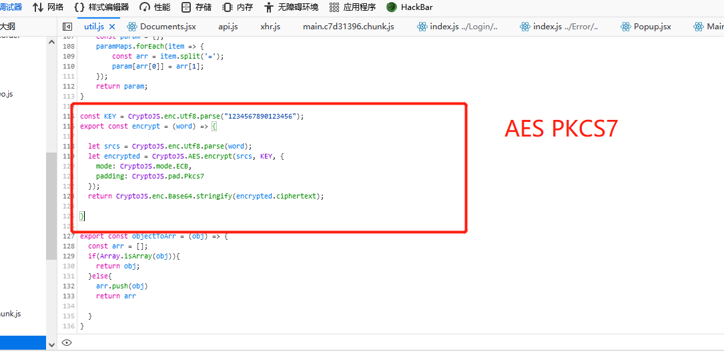Click the sidebar scrollbar down arrow
Image resolution: width=724 pixels, height=361 pixels.
click(51, 344)
